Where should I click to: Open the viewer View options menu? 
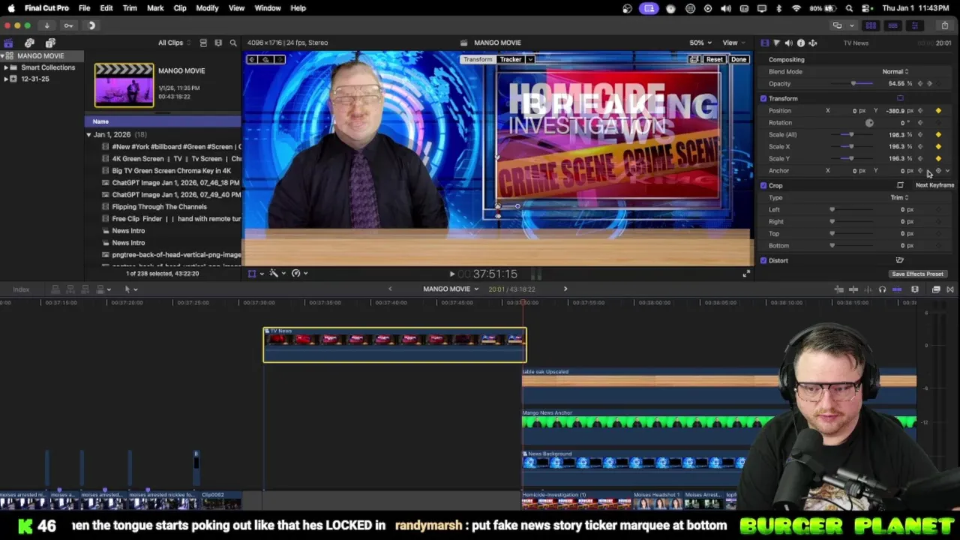pyautogui.click(x=733, y=43)
